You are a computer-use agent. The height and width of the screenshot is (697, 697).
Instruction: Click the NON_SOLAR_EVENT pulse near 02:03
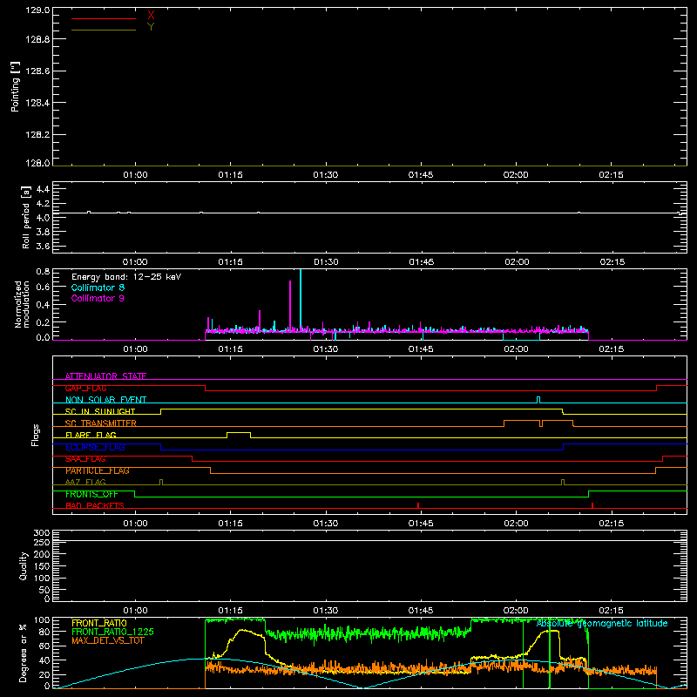point(538,399)
